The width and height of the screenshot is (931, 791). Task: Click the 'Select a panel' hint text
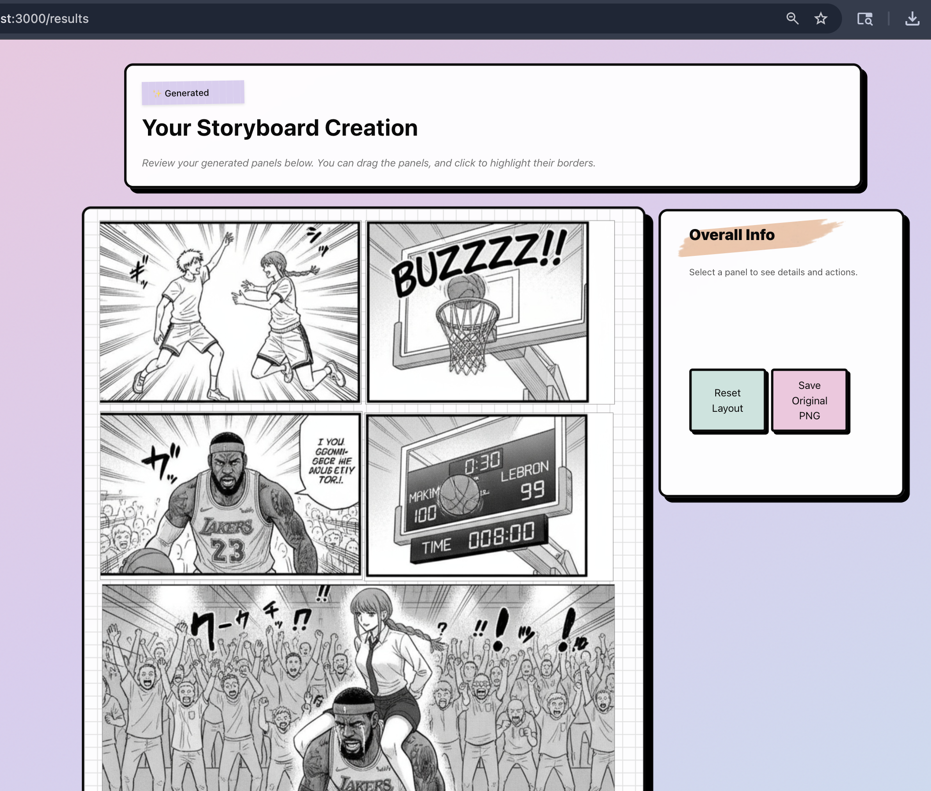point(773,272)
